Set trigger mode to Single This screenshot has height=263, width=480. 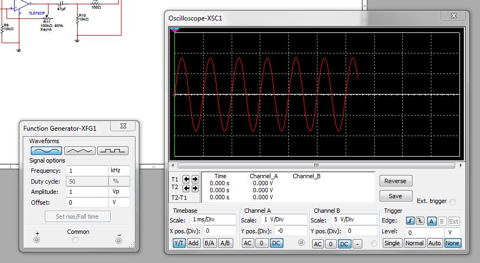point(392,243)
